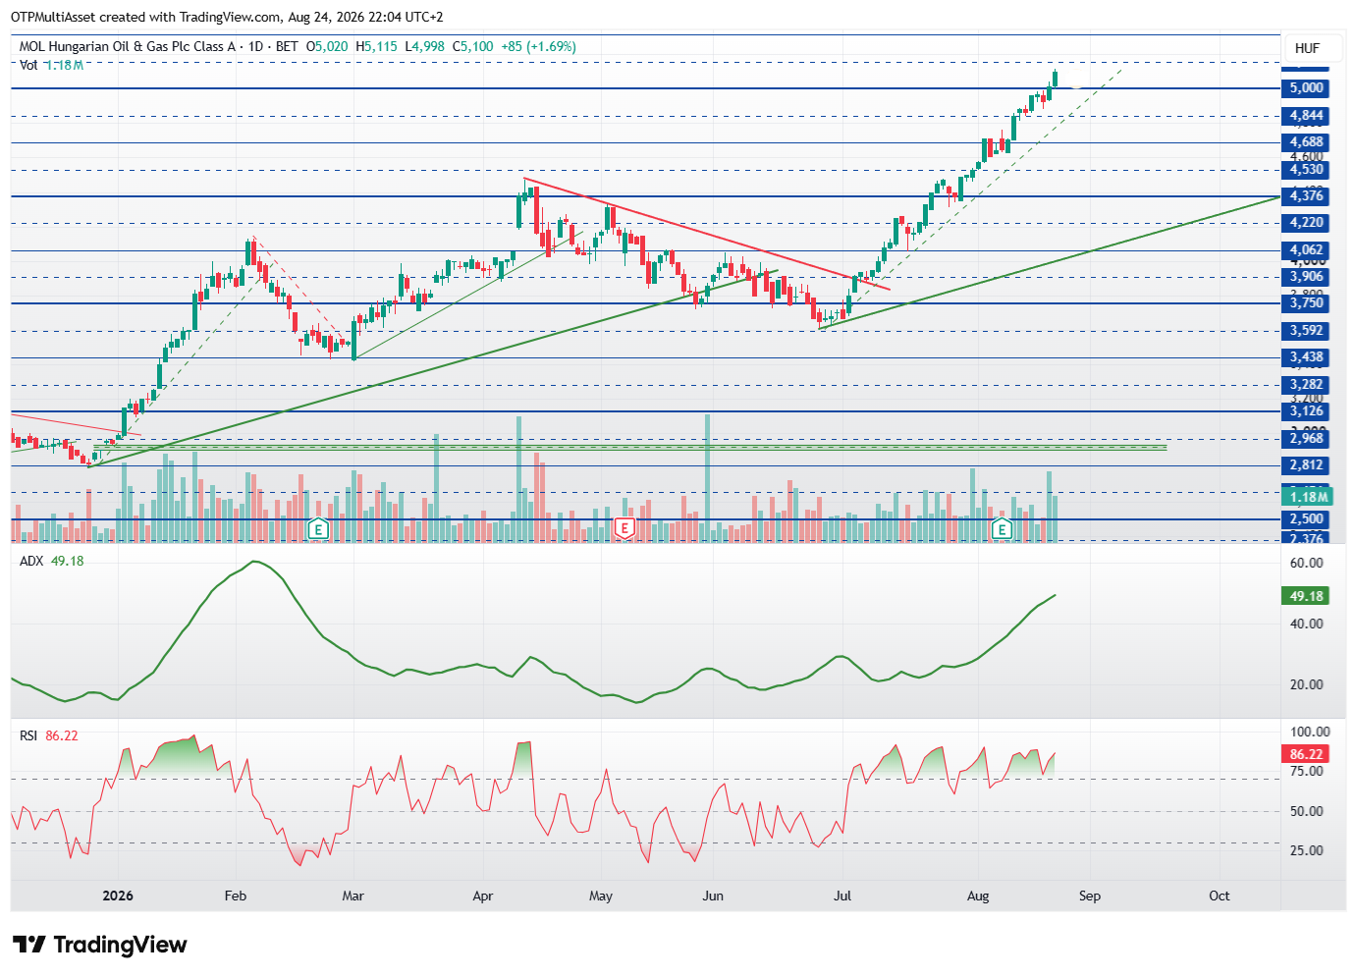Image resolution: width=1357 pixels, height=978 pixels.
Task: Click the Aug label on the time axis
Action: coord(978,896)
